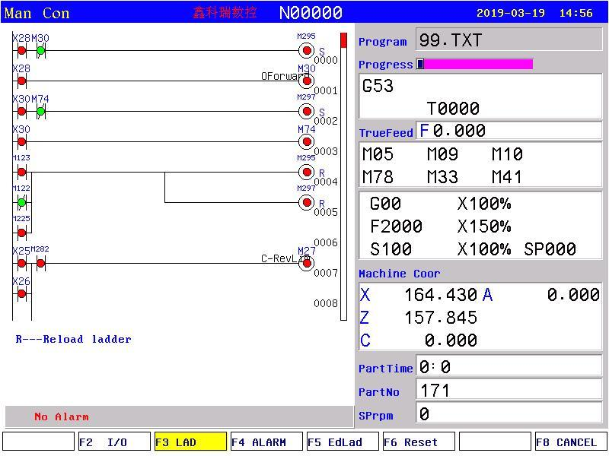Click the M297 set coil on rung 0002
This screenshot has height=456, width=609.
(307, 111)
